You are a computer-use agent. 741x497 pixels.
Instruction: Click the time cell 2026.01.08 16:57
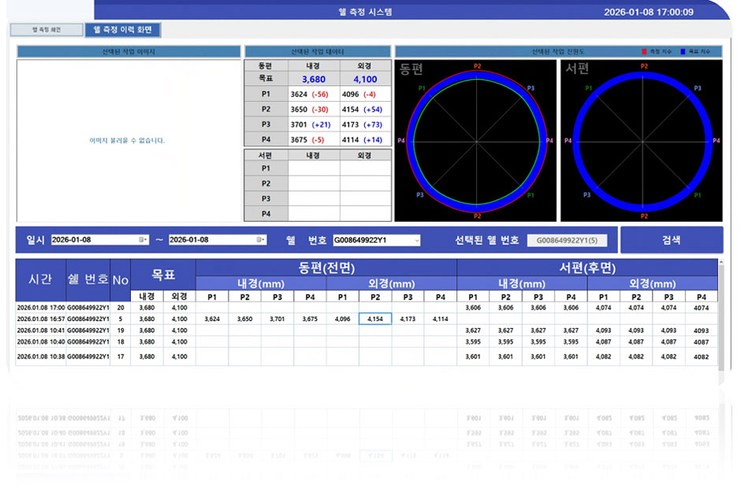[41, 319]
